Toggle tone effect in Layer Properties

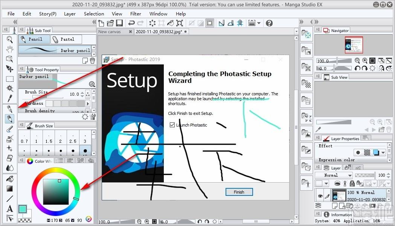[x=367, y=153]
